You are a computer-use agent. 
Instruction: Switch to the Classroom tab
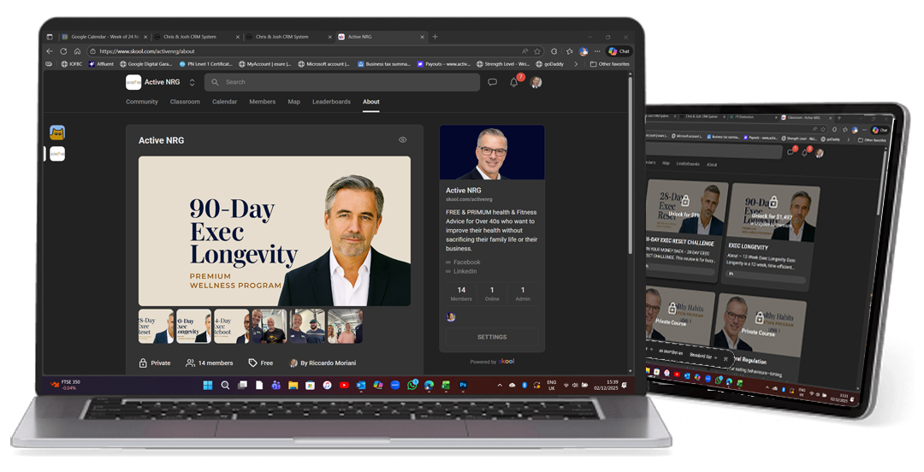tap(185, 102)
